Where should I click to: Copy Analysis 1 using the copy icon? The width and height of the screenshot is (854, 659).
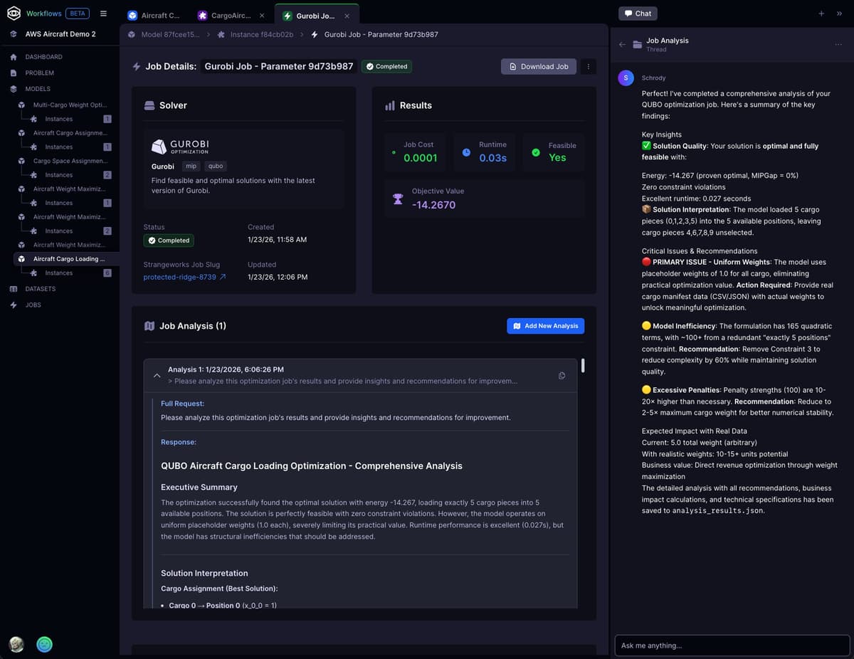(562, 375)
